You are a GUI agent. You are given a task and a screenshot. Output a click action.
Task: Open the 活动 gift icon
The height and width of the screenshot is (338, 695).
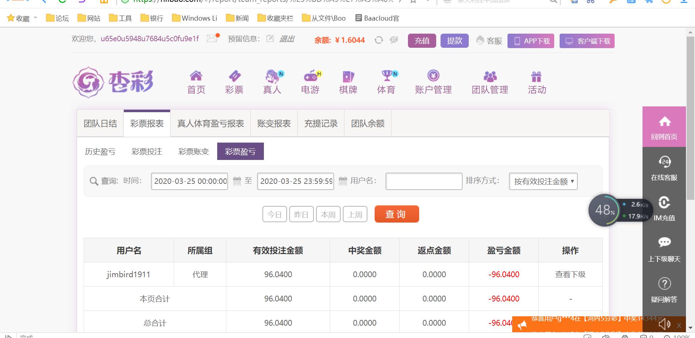[536, 77]
